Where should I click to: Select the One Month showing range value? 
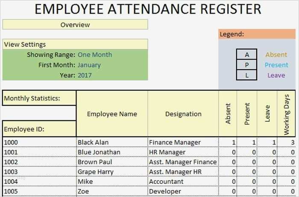tap(94, 55)
